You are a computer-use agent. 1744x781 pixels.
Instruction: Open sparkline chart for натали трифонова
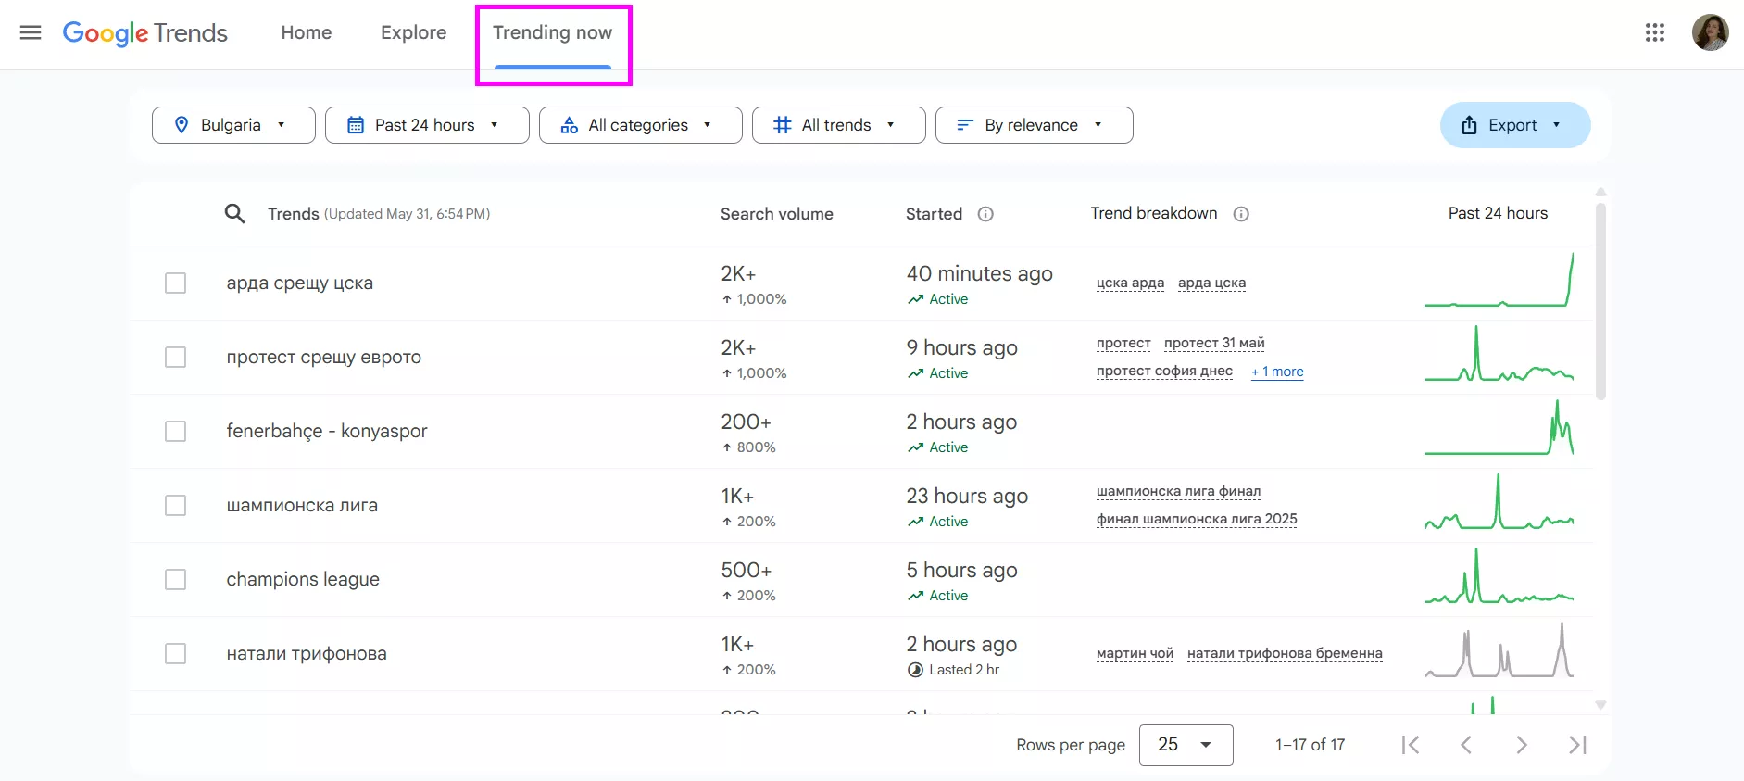pyautogui.click(x=1499, y=650)
